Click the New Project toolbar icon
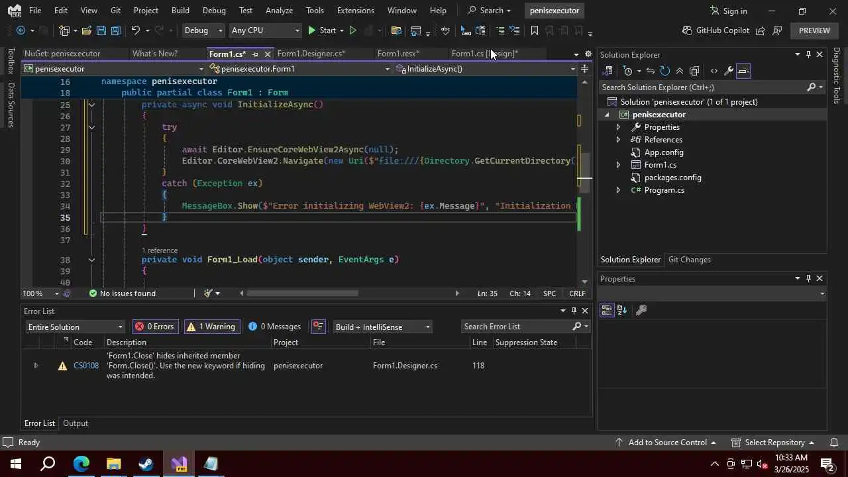 coord(64,30)
